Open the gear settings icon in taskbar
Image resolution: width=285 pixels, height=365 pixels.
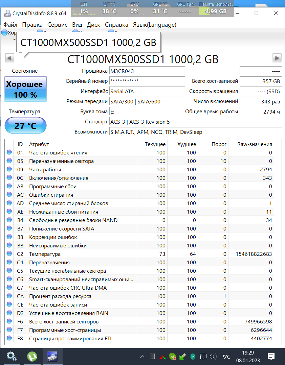(x=12, y=356)
